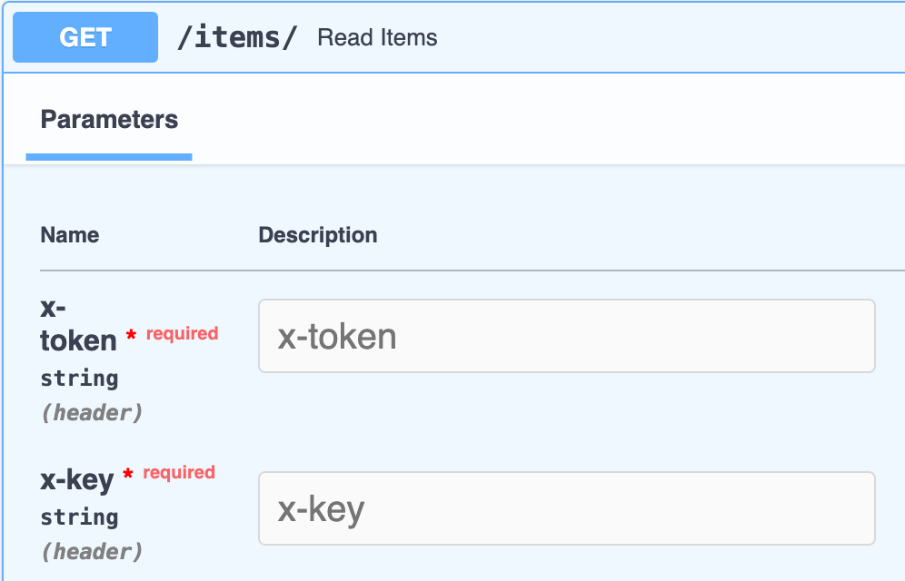905x581 pixels.
Task: Click the blue GET method badge
Action: [x=85, y=37]
